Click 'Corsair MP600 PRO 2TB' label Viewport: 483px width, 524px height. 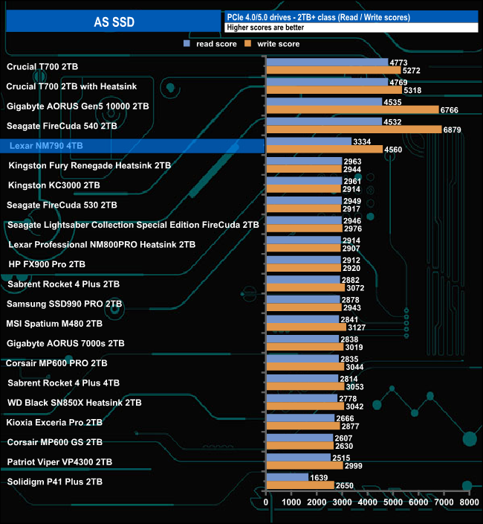pos(56,363)
